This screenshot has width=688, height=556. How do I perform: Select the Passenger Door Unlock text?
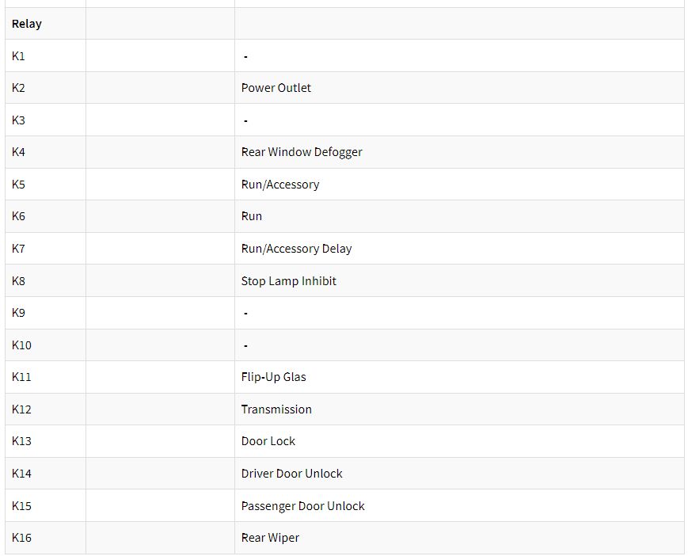coord(303,506)
